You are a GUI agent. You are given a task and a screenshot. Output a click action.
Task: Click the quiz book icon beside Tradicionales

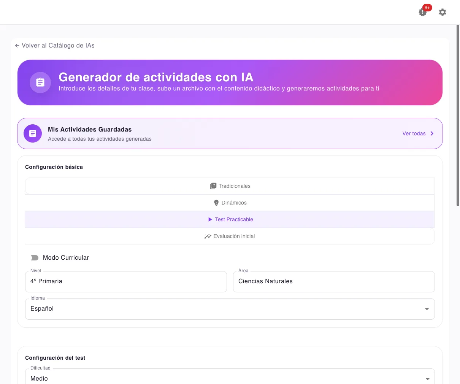tap(213, 186)
